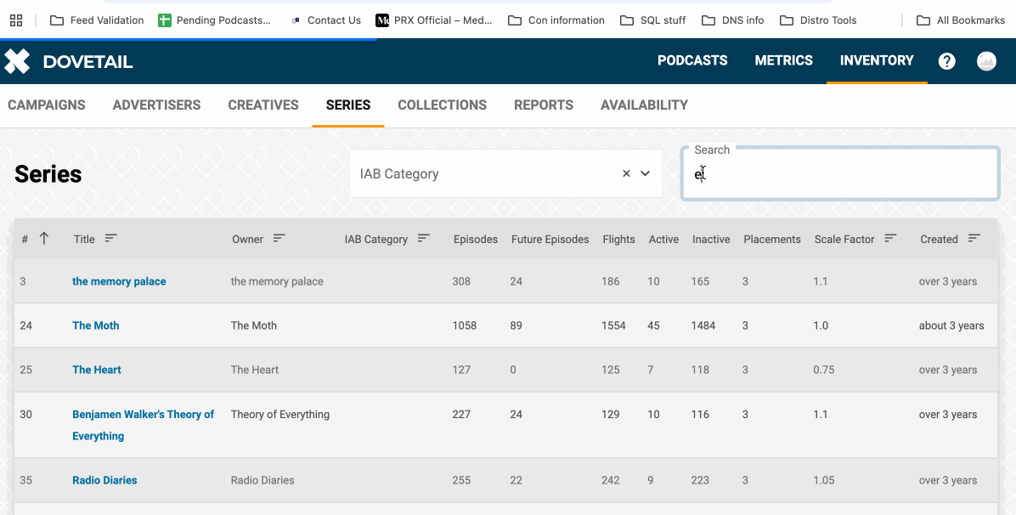Expand the IAB Category dropdown arrow

coord(646,173)
